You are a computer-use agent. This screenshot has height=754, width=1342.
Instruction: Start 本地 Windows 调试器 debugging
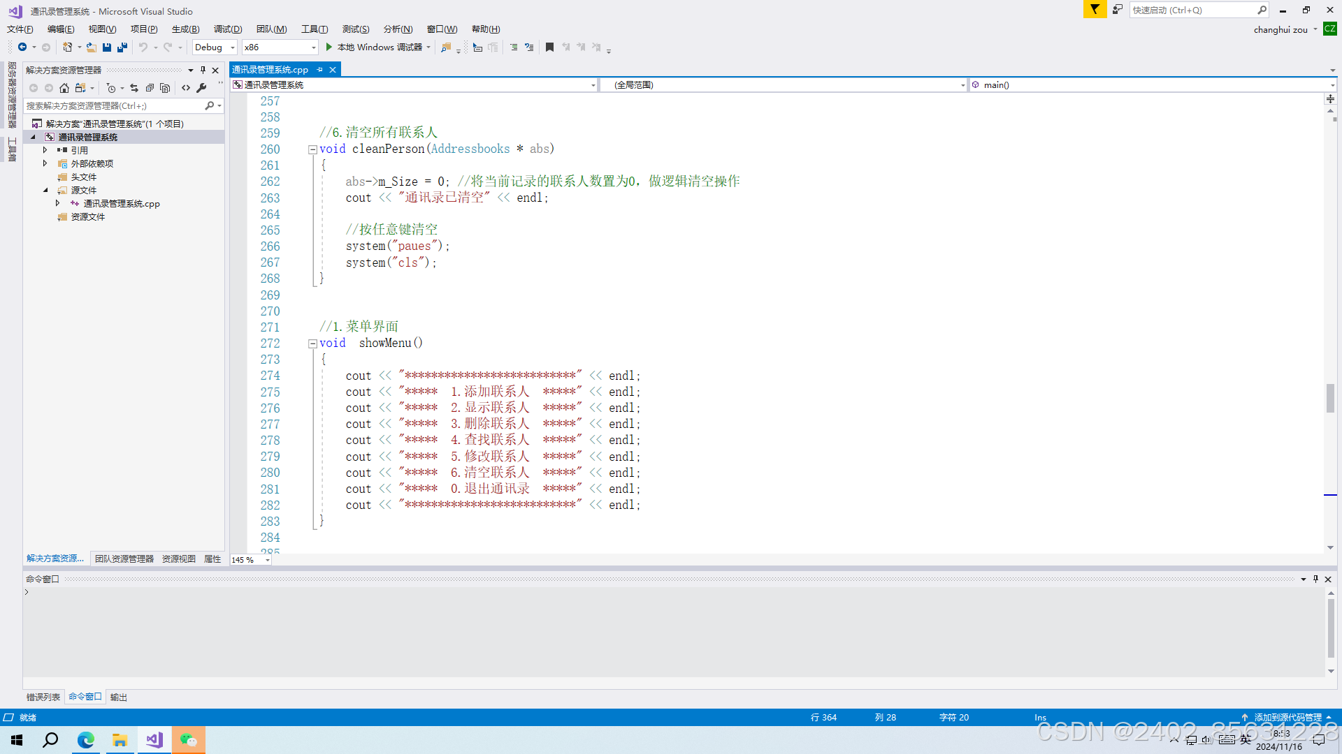click(377, 47)
